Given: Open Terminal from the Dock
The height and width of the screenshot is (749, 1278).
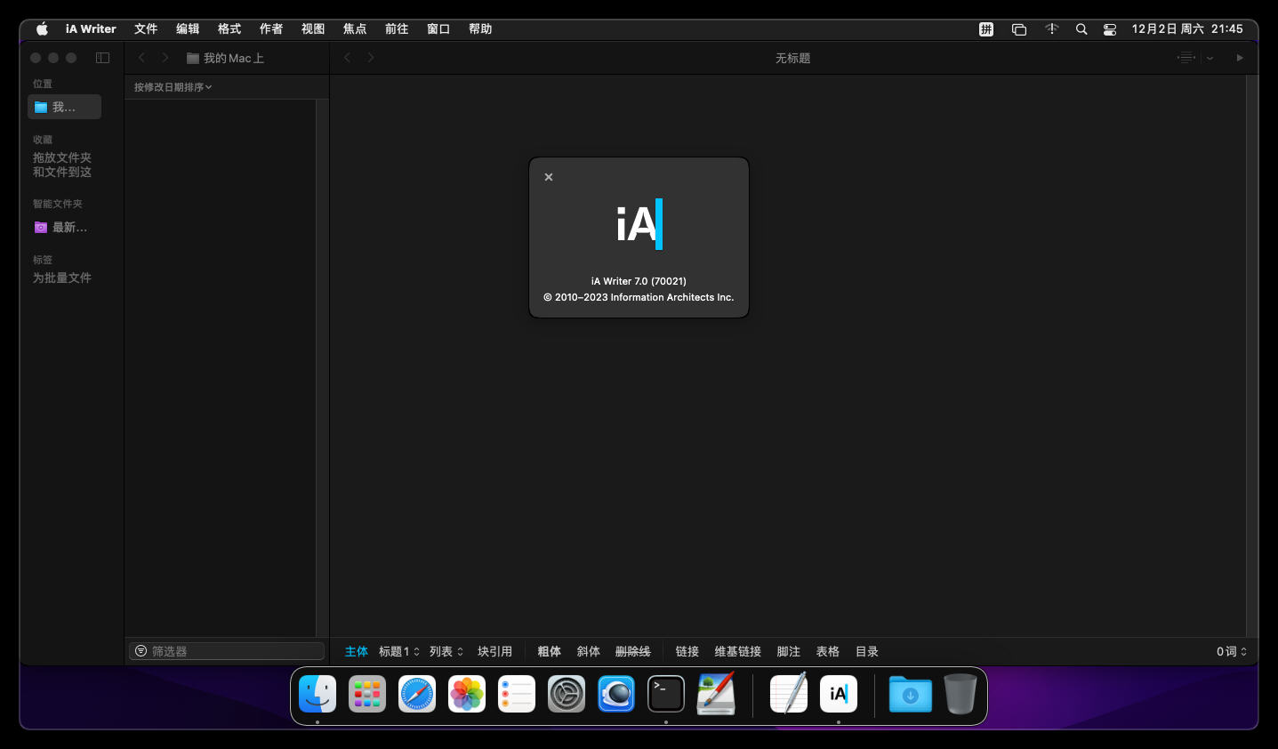Looking at the screenshot, I should tap(666, 694).
